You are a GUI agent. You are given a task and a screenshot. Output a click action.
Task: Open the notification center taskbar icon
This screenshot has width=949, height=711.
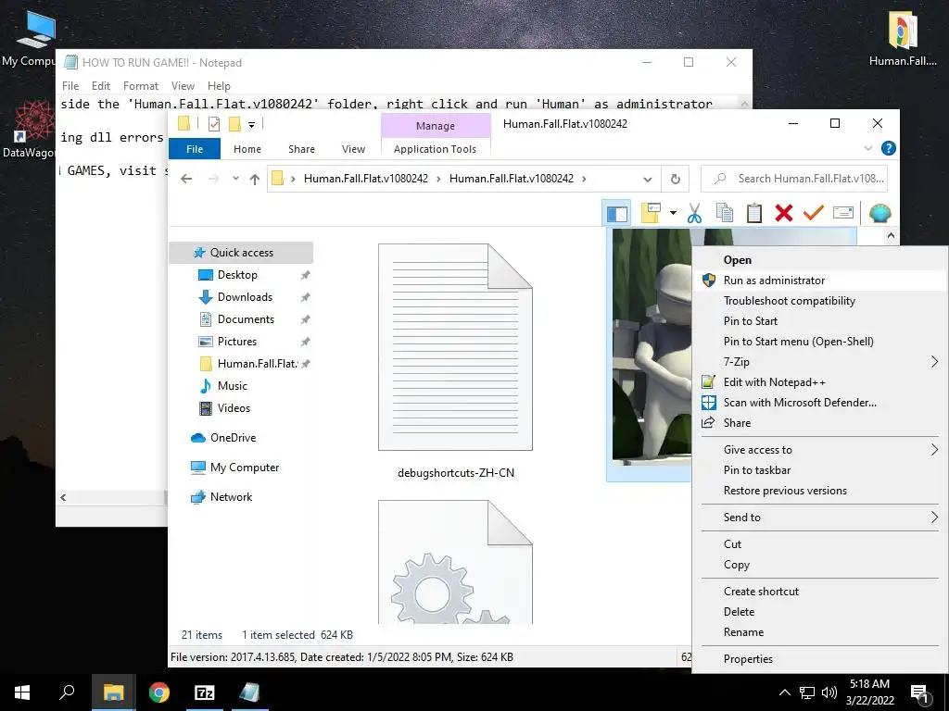point(920,693)
